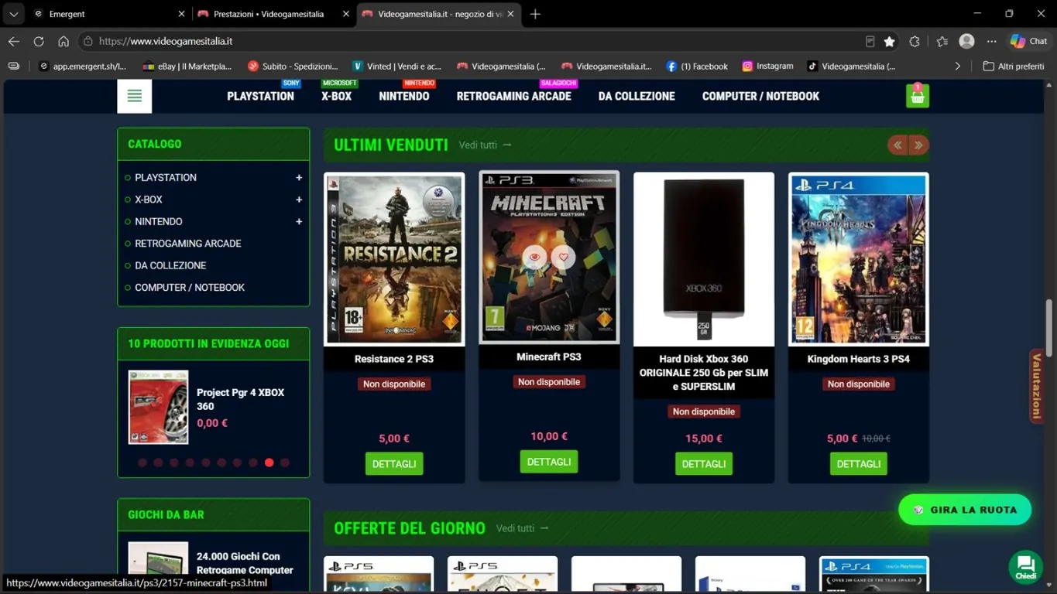Open the Valutazioni side tab

(1036, 387)
